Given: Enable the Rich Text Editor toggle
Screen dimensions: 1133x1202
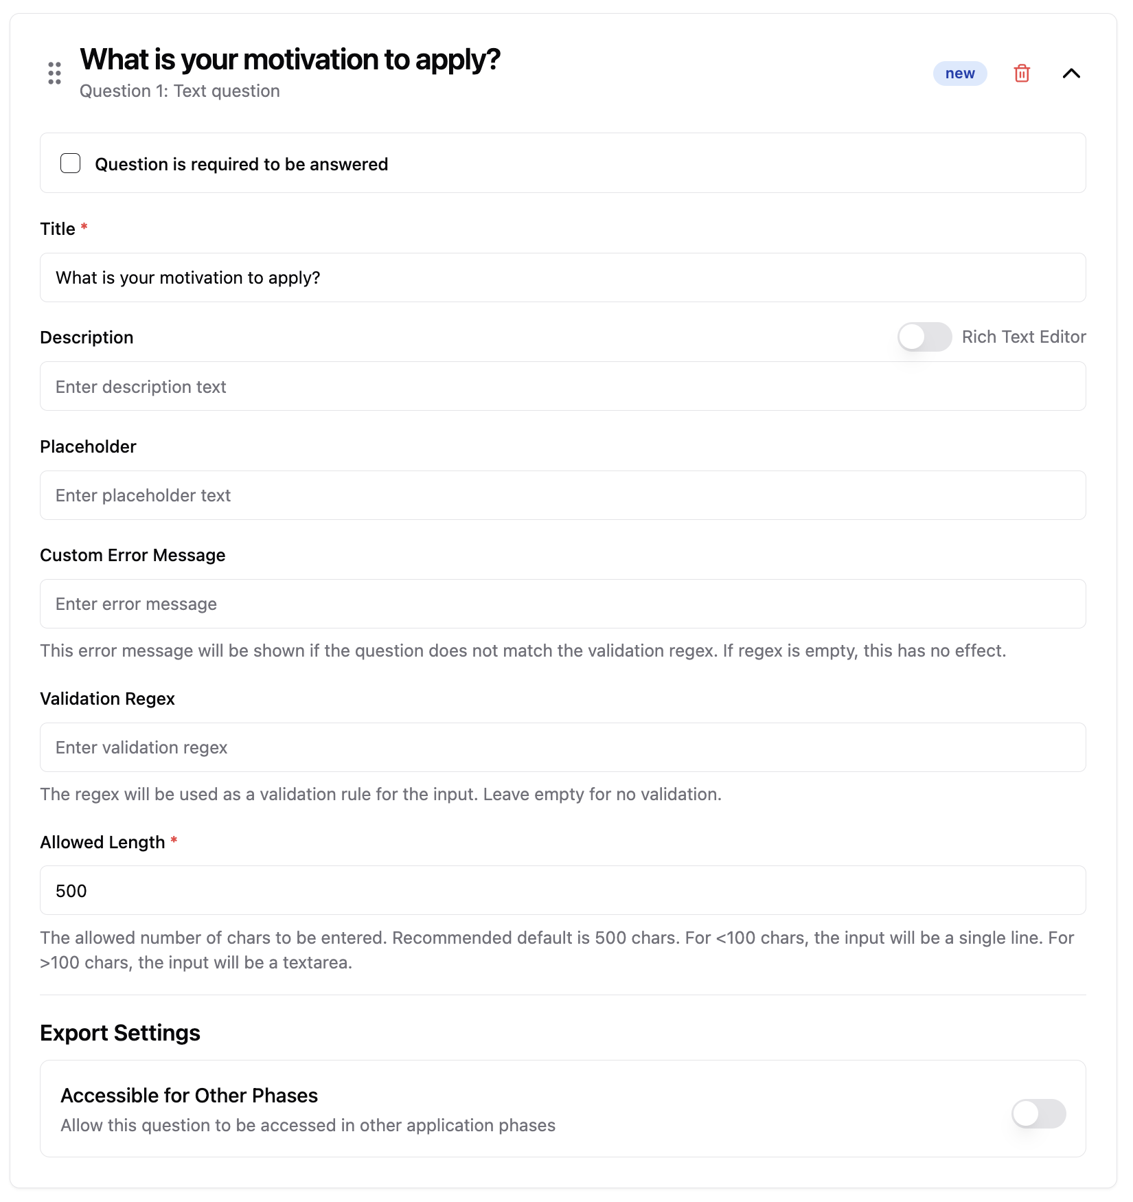Looking at the screenshot, I should point(924,337).
